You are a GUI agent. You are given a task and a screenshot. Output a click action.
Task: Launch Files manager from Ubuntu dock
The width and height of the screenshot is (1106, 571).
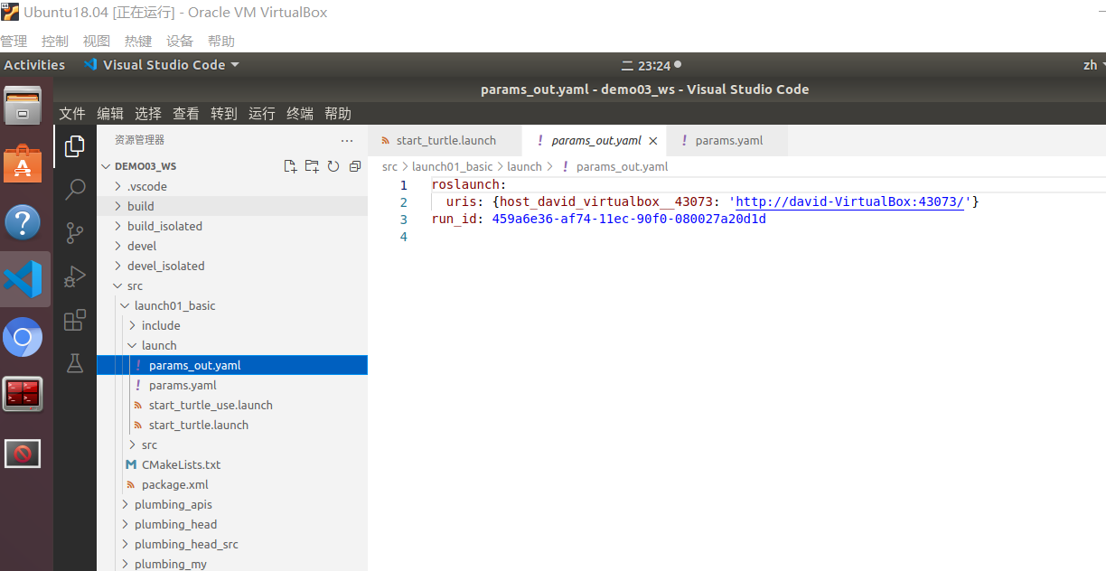pyautogui.click(x=23, y=106)
